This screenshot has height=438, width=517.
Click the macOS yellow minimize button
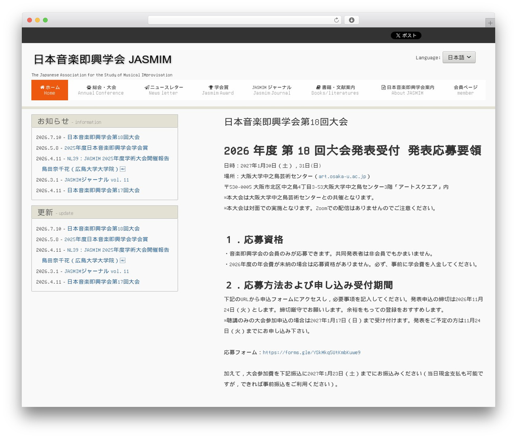pyautogui.click(x=37, y=20)
